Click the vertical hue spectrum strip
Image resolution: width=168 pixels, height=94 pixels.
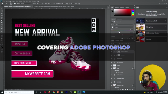[133, 13]
